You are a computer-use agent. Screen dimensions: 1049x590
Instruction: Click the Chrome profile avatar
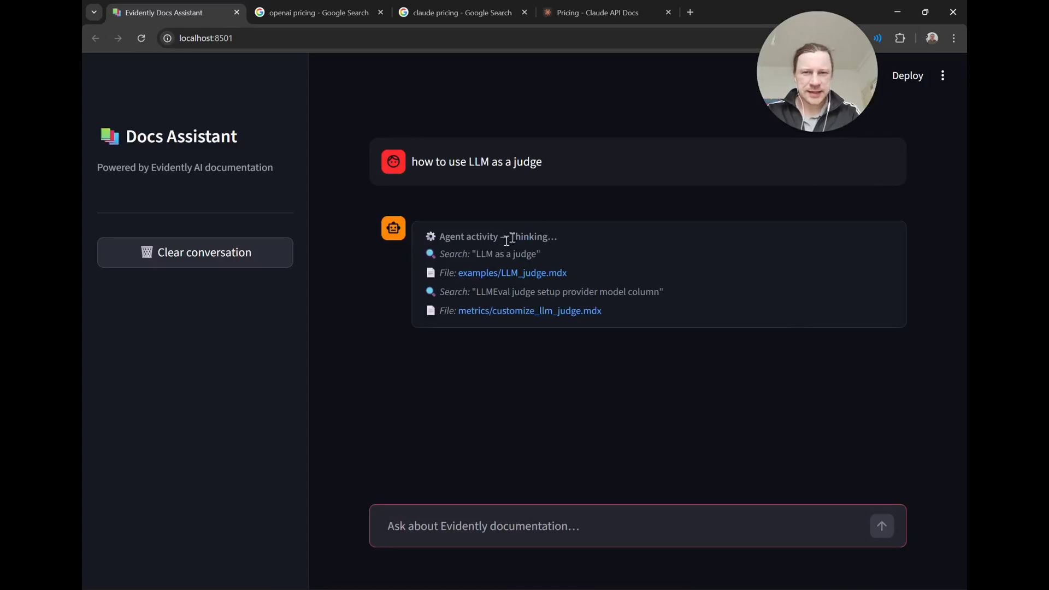[x=932, y=38]
